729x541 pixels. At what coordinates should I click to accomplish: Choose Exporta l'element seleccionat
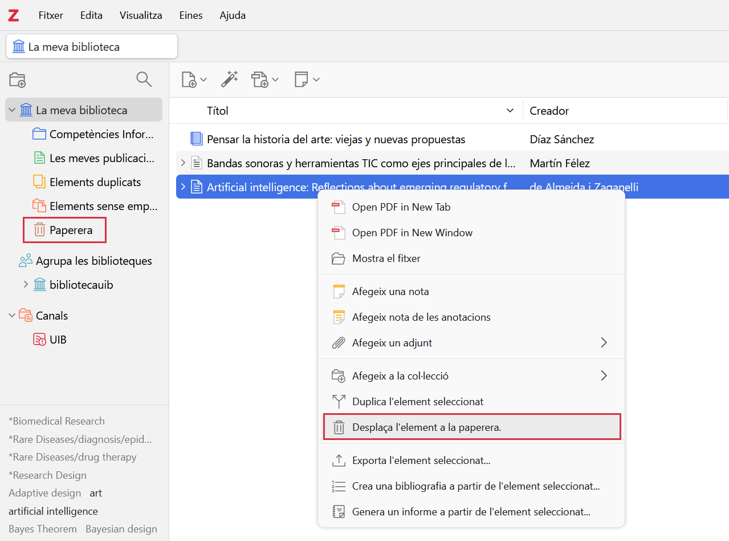[471, 460]
